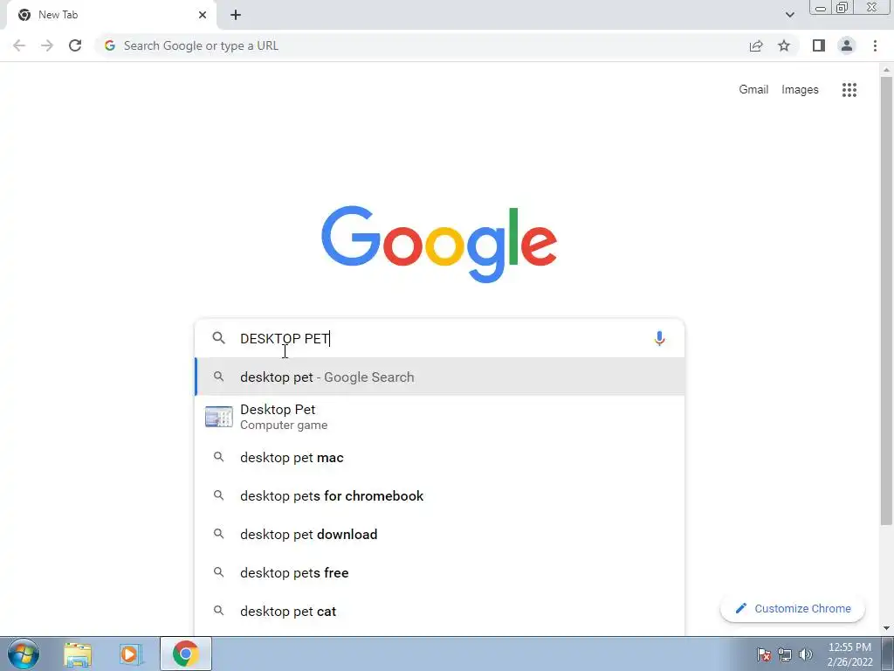The height and width of the screenshot is (671, 894).
Task: Select suggestion 'desktop pet mac'
Action: click(x=440, y=458)
